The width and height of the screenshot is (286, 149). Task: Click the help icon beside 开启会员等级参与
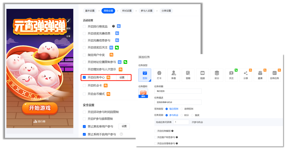point(177,143)
